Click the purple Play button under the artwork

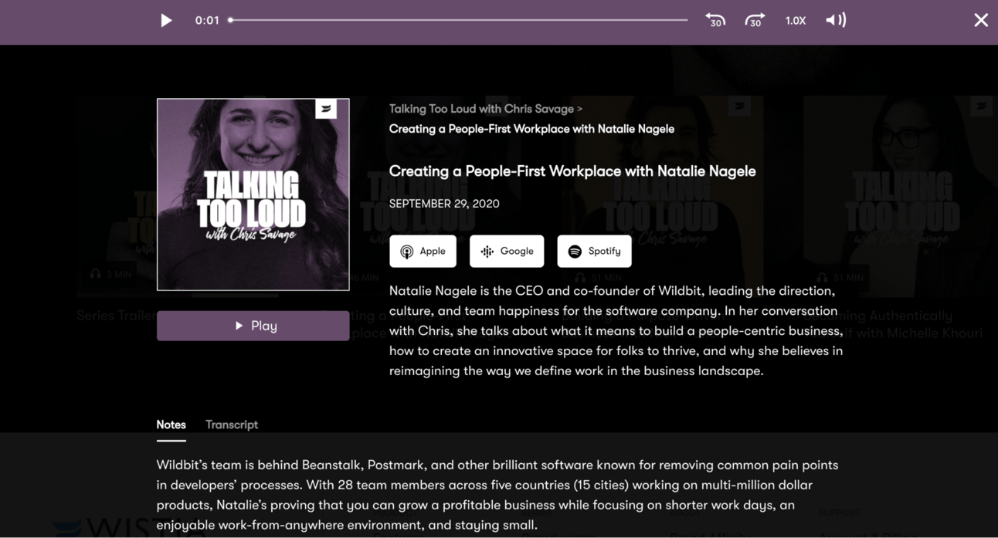point(253,326)
